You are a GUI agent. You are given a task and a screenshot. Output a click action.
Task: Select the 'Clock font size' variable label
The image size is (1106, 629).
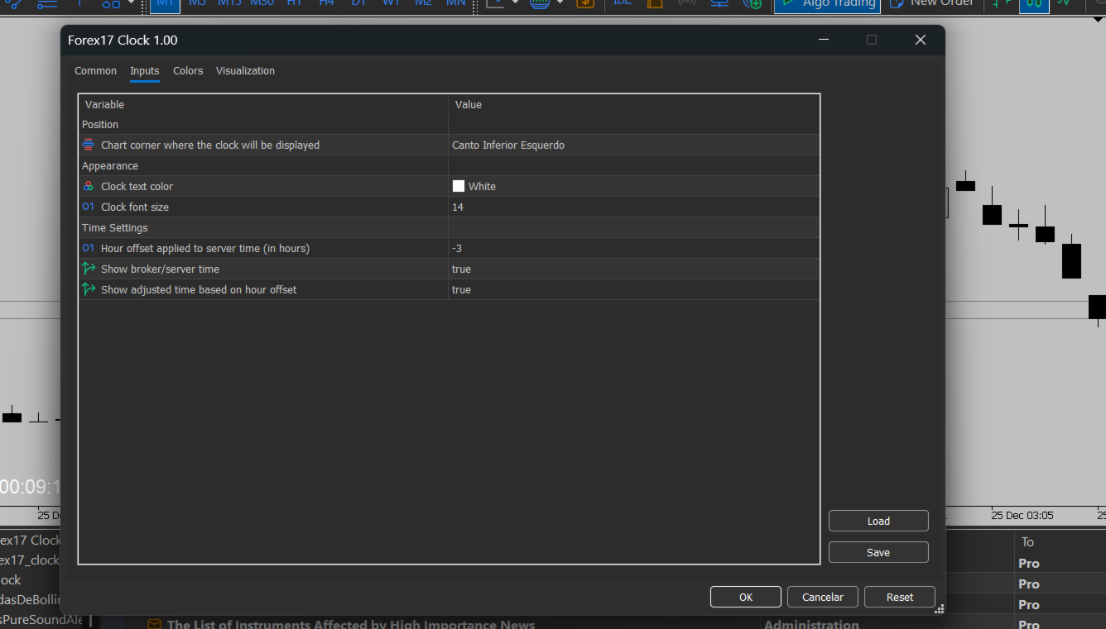pos(135,207)
